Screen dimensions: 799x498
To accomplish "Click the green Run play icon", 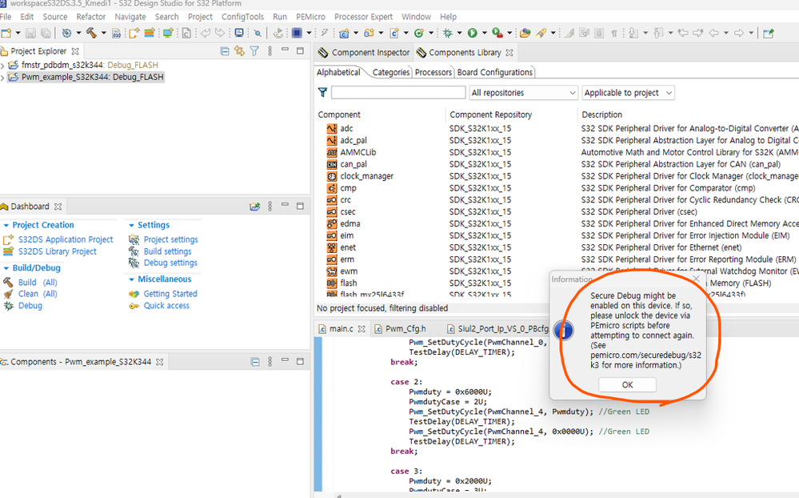I will click(473, 33).
